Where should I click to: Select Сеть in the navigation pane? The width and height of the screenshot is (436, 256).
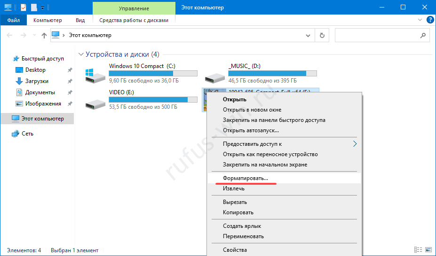point(27,134)
